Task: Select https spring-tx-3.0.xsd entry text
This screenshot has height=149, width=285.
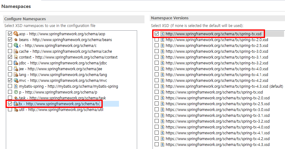Action: point(218,110)
